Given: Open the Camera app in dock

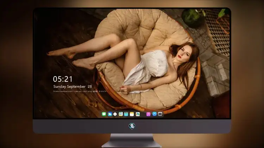Looking at the screenshot, I should 160,114.
